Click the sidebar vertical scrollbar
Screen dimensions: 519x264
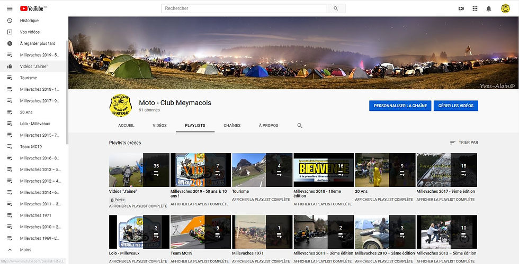[x=67, y=92]
